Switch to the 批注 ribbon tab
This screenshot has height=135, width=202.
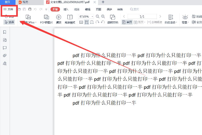(77, 9)
